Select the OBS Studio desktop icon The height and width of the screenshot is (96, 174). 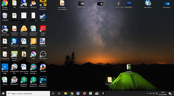coord(43,55)
